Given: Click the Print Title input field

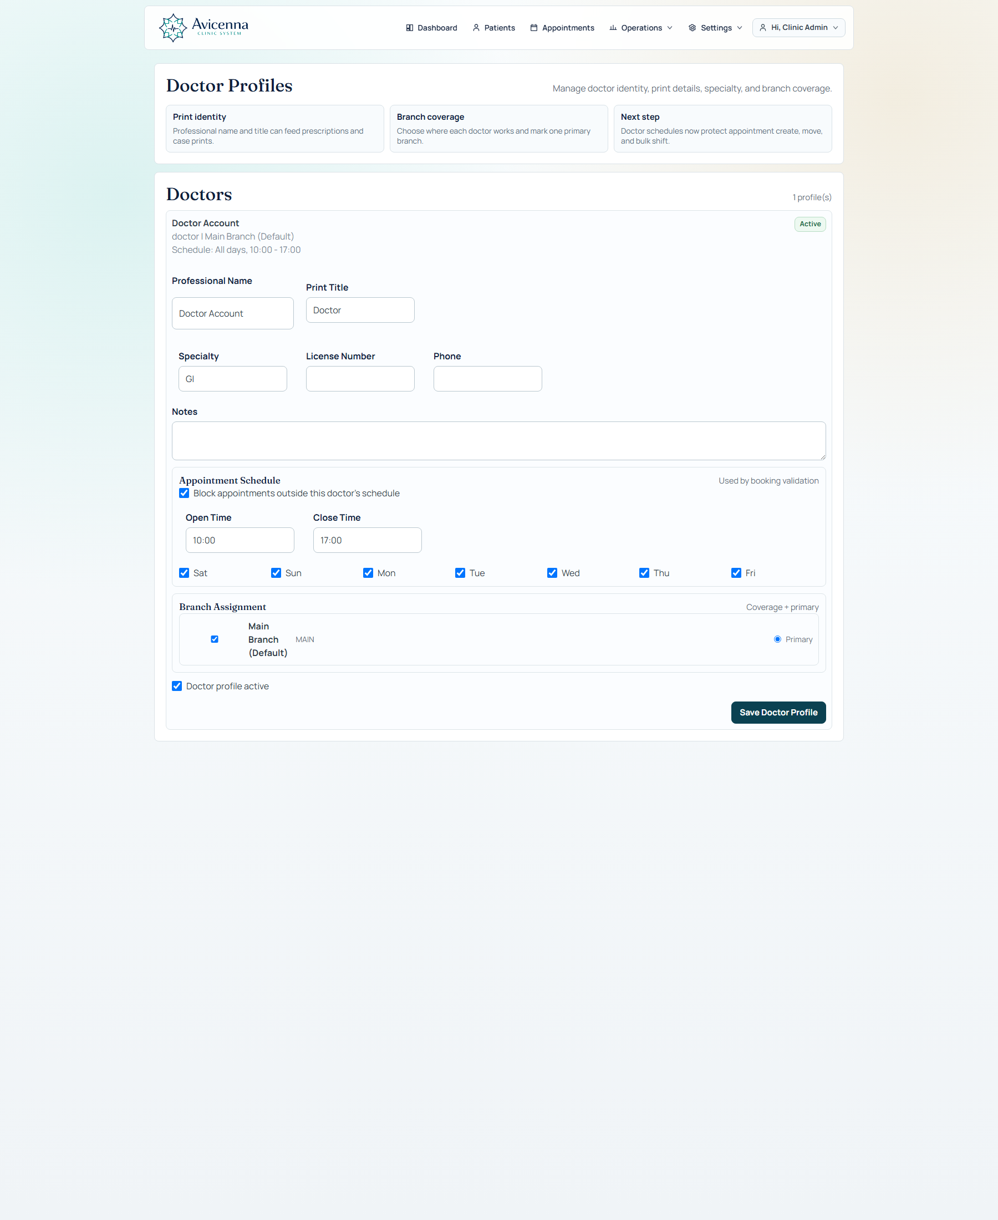Looking at the screenshot, I should 360,310.
